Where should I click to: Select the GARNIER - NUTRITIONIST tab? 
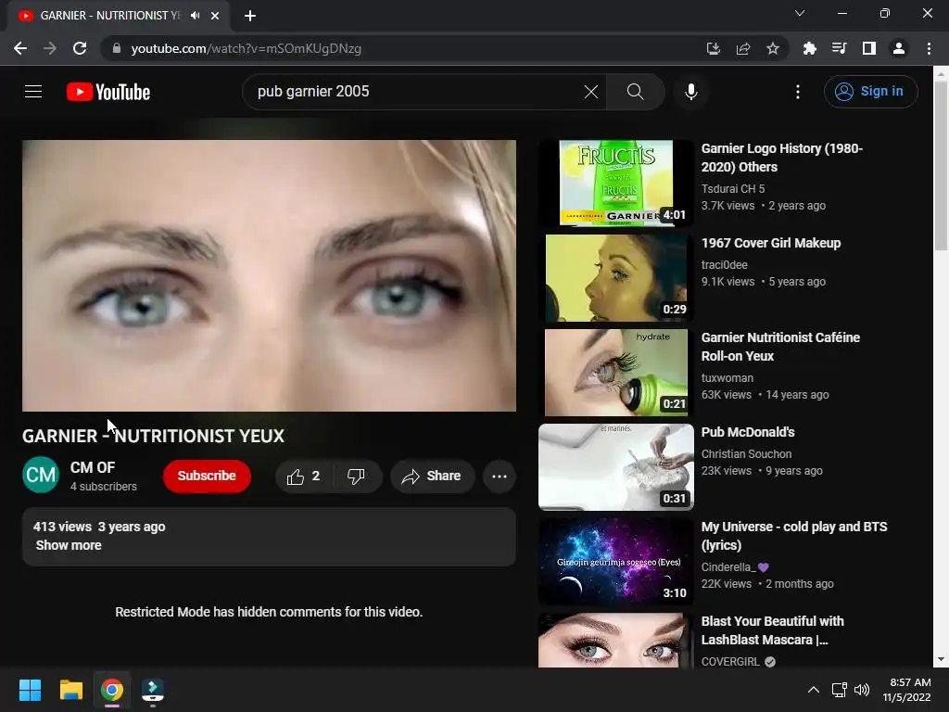[119, 16]
